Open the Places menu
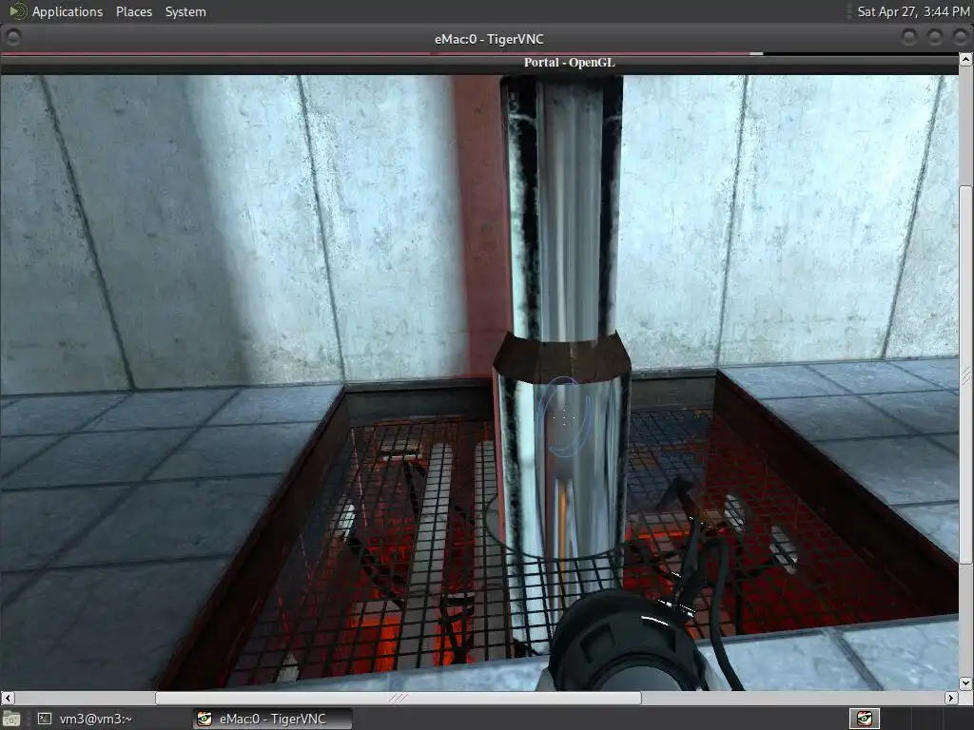 pos(133,11)
